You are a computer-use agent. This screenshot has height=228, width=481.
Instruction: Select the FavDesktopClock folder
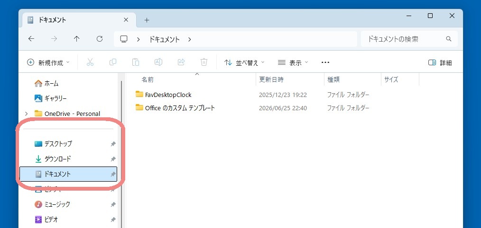(x=168, y=95)
